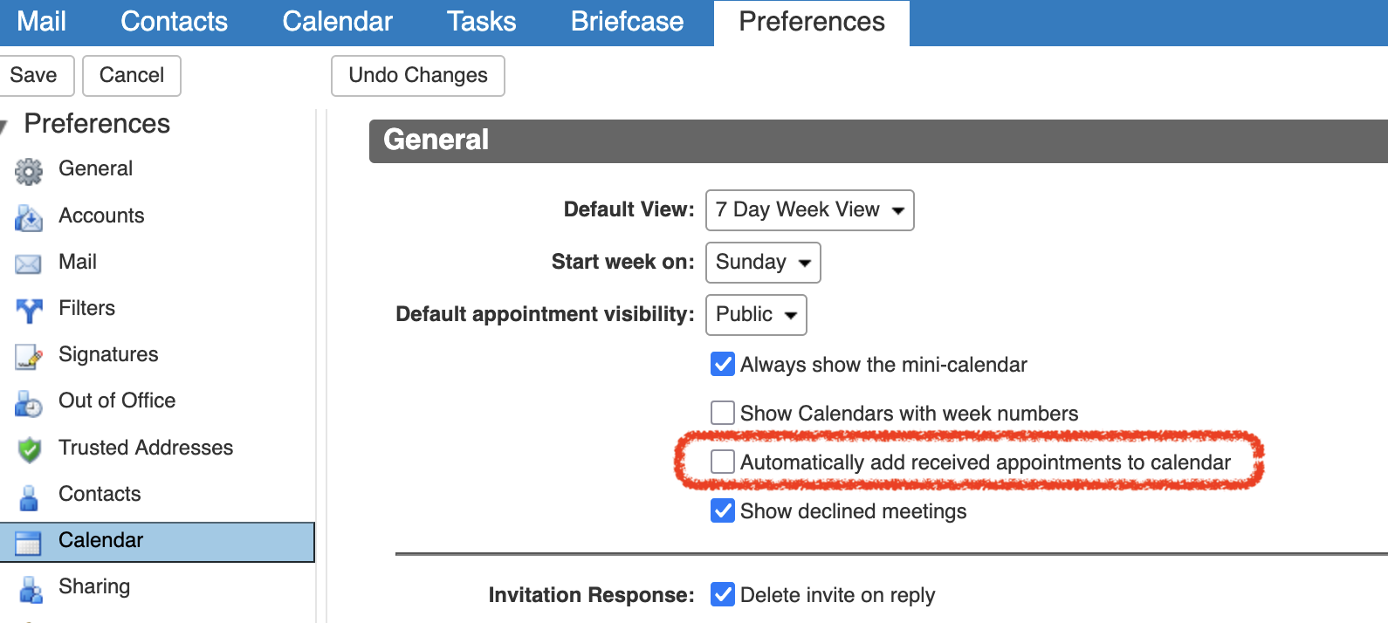Select the Trusted Addresses shield icon
The height and width of the screenshot is (623, 1388).
click(x=29, y=449)
